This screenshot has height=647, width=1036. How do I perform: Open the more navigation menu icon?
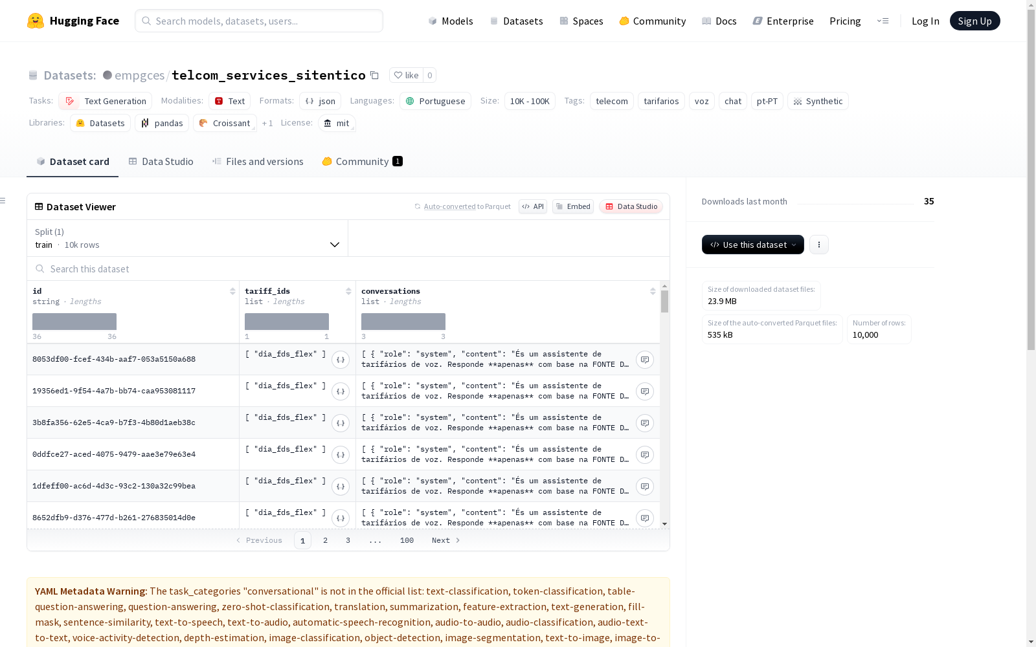883,21
